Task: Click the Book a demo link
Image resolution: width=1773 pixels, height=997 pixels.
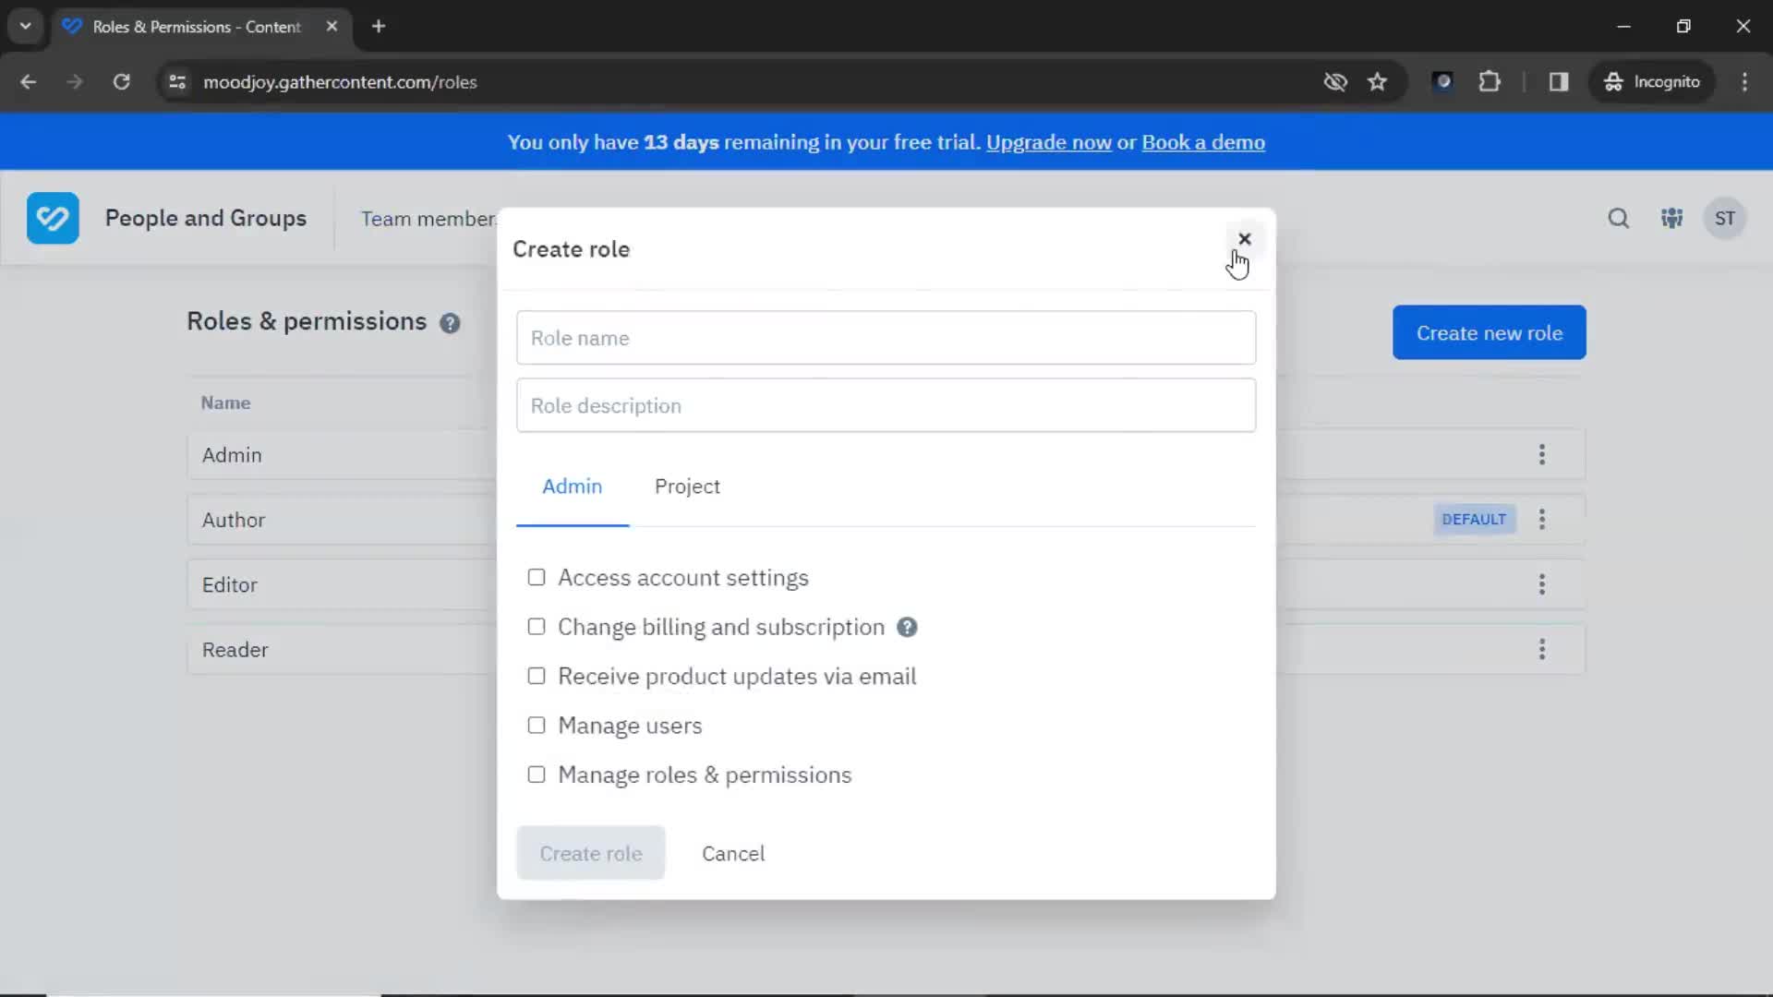Action: [1203, 142]
